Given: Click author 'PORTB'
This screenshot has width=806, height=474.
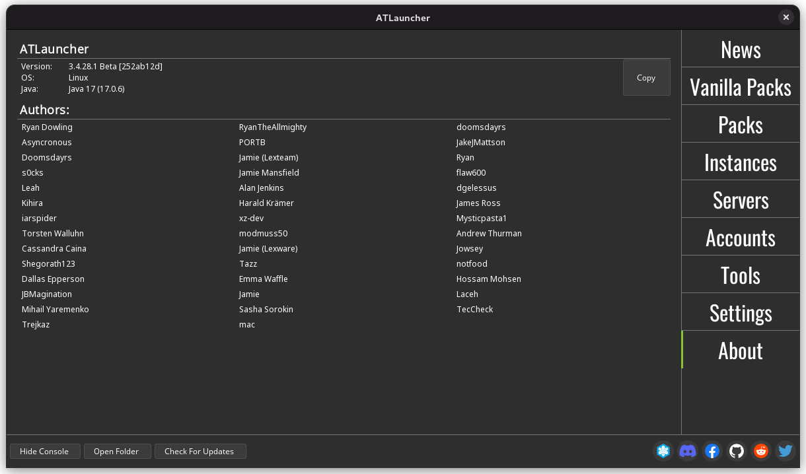Looking at the screenshot, I should [252, 143].
